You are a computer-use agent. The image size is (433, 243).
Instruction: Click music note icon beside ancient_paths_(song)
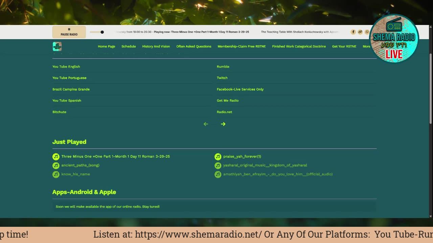(x=56, y=165)
